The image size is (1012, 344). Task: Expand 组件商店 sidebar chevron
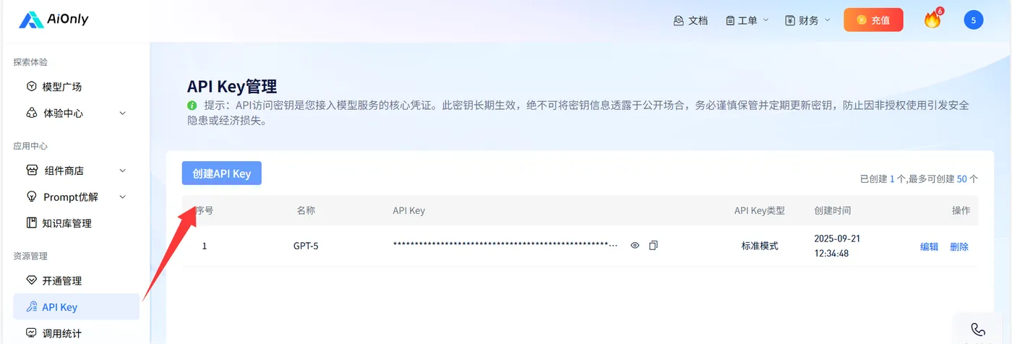pos(122,171)
